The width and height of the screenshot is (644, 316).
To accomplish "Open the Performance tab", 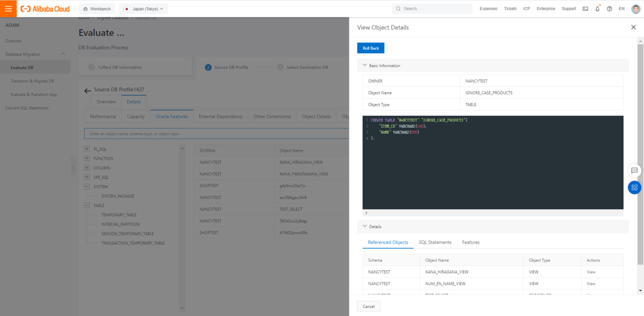I will pyautogui.click(x=103, y=116).
